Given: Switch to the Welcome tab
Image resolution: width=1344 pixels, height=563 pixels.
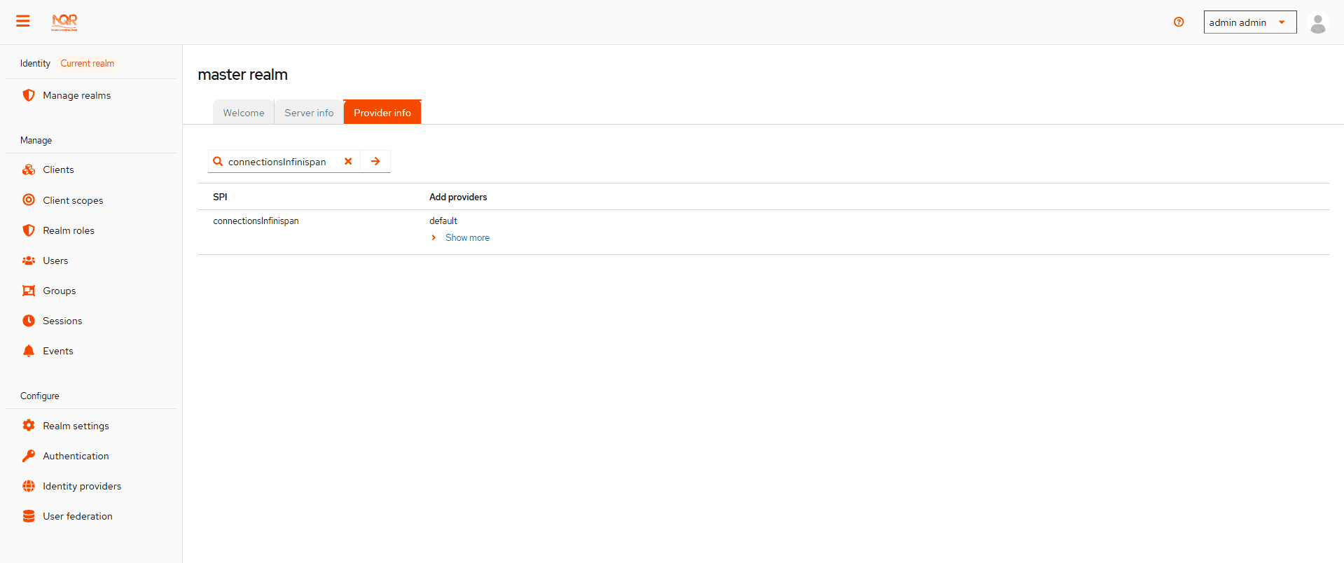Looking at the screenshot, I should click(x=244, y=112).
